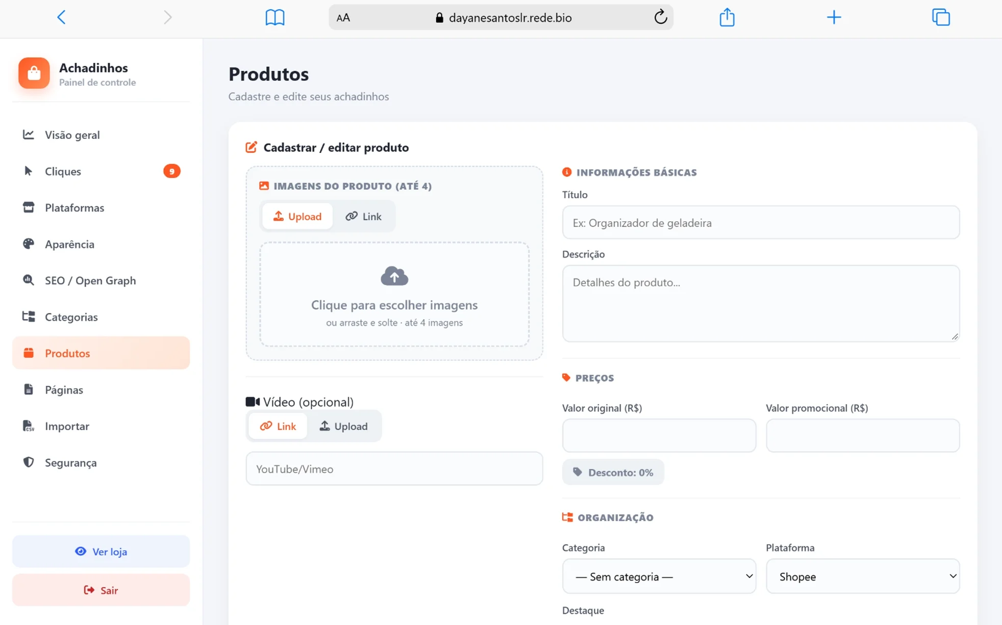
Task: Focus the Título input field
Action: 761,222
